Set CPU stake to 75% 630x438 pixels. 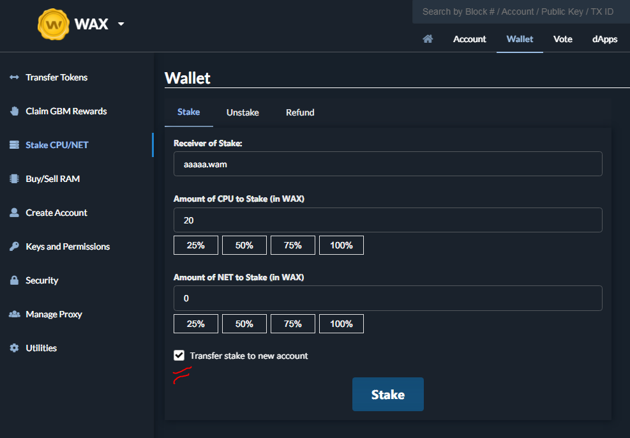point(293,245)
